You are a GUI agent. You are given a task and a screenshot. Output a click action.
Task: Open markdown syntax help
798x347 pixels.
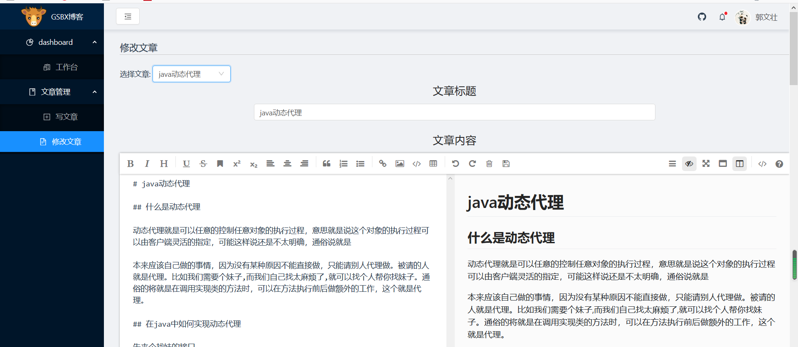(779, 164)
